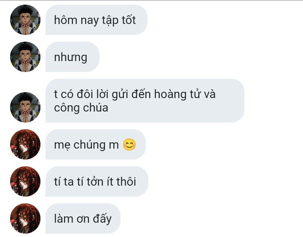
Task: Click the smiling emoji in the message
Action: (x=129, y=144)
